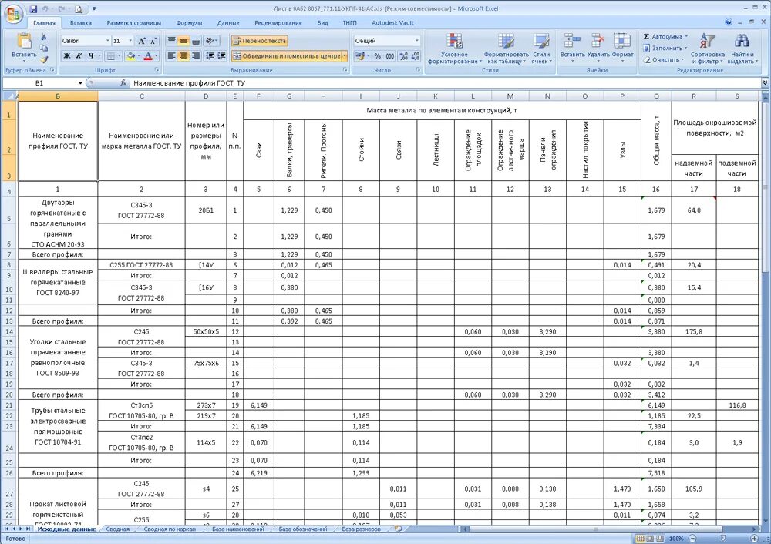
Task: Open the База наименований sheet tab
Action: click(238, 529)
